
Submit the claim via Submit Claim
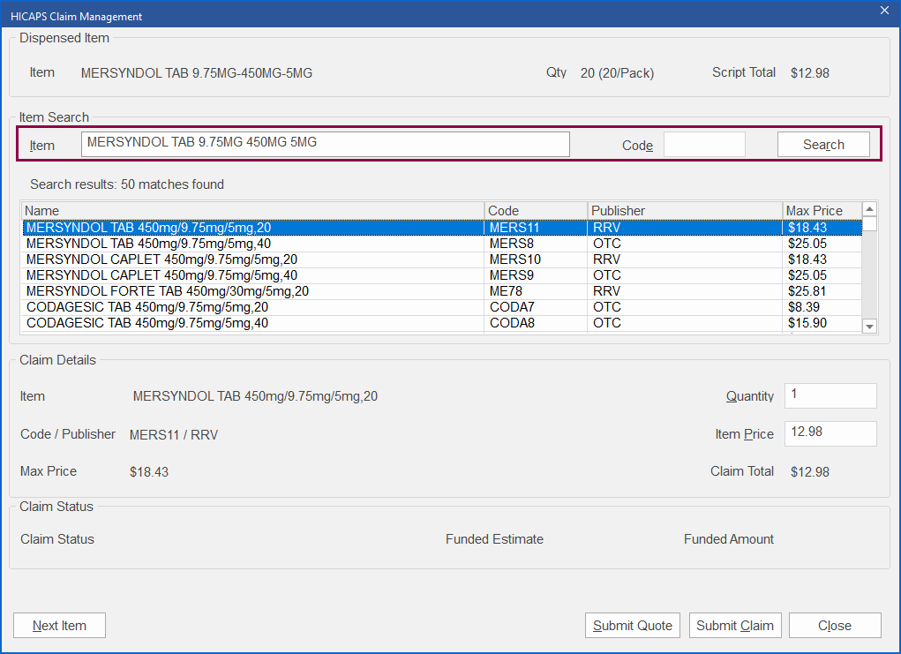(734, 626)
